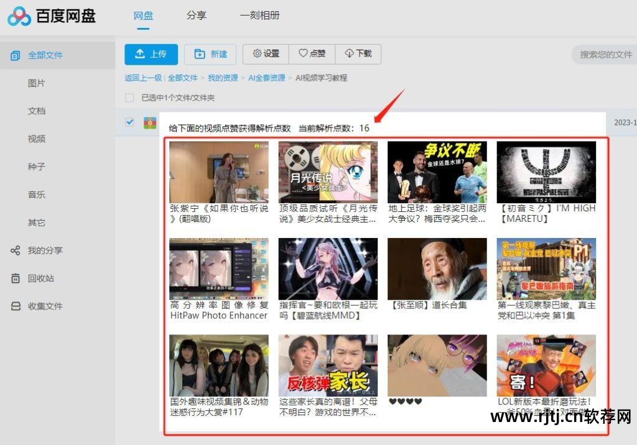
Task: Click the anime thumbnail above four hearts
Action: (x=437, y=365)
